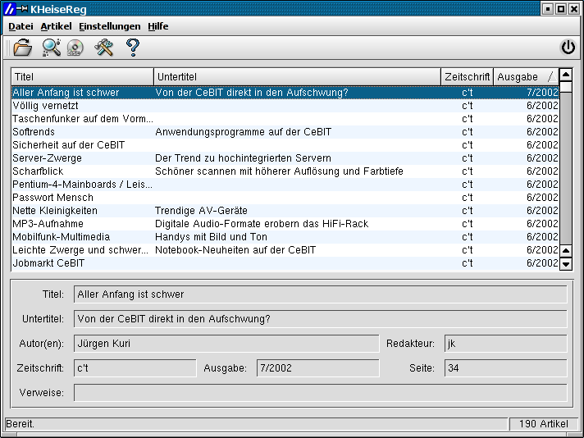Viewport: 584px width, 438px height.
Task: Select the 'Jobmarkt CeBIT' article
Action: [x=285, y=263]
